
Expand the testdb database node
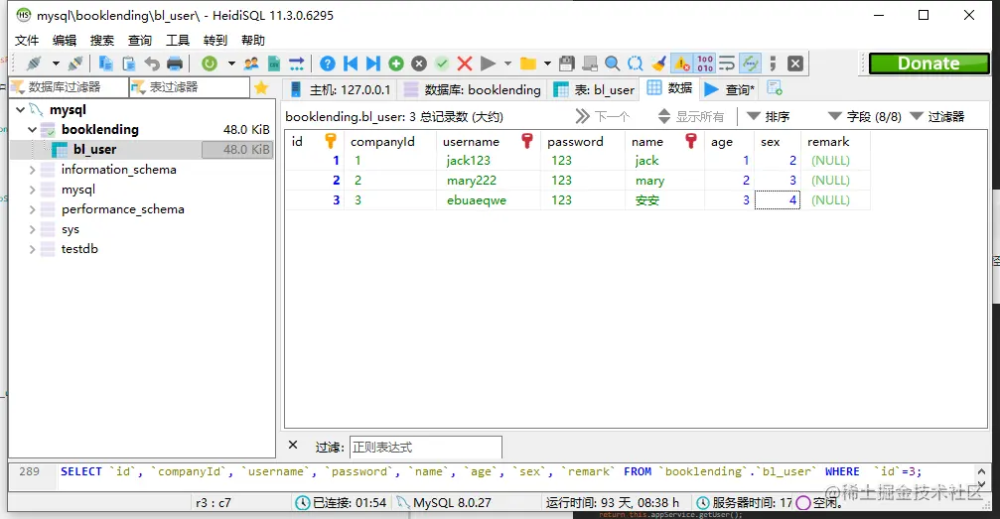point(32,249)
